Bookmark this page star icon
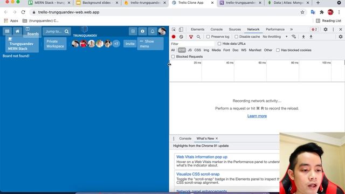This screenshot has width=345, height=194. coord(302,12)
